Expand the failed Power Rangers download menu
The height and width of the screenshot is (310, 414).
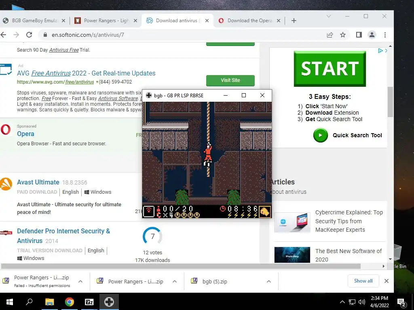pyautogui.click(x=80, y=281)
